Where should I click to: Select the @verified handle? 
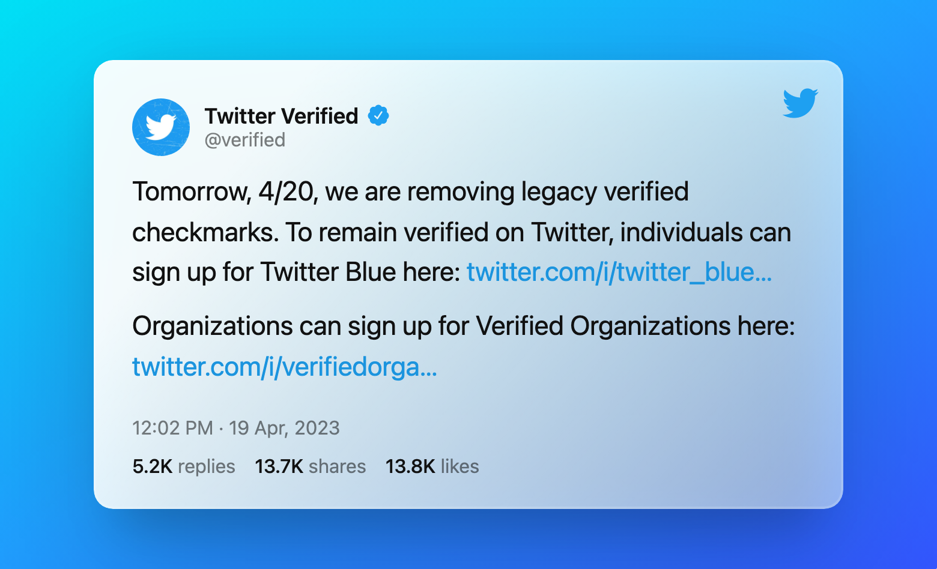(245, 140)
